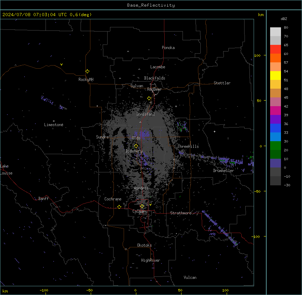The width and height of the screenshot is (302, 295).
Task: Select the pink 45-42 dBZ legend swatch
Action: click(x=275, y=102)
